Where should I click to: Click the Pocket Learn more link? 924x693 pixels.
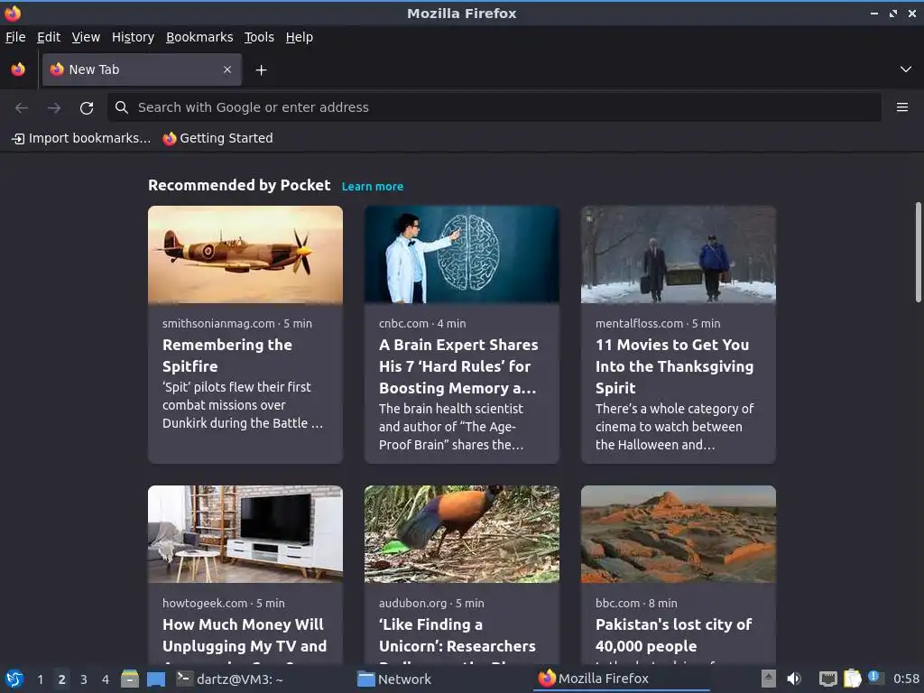coord(373,186)
